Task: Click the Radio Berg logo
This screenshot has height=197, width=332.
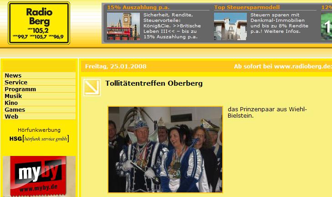Action: [39, 23]
